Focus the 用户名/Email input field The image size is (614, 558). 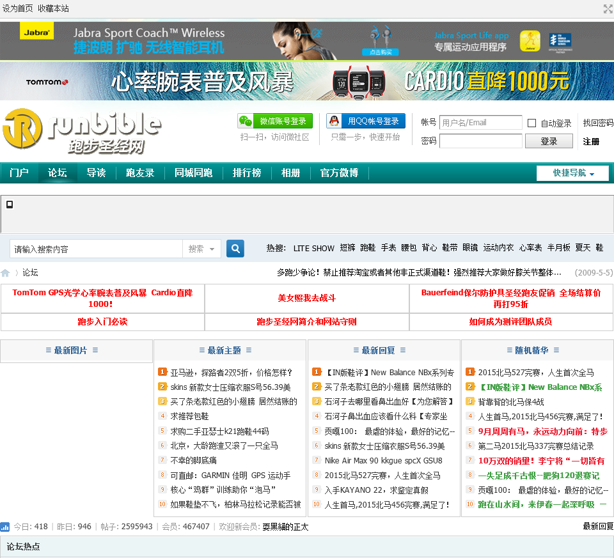point(481,123)
